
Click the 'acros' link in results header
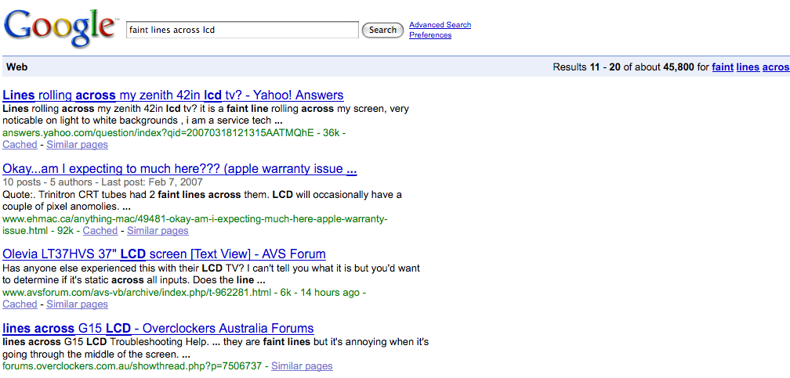[776, 67]
